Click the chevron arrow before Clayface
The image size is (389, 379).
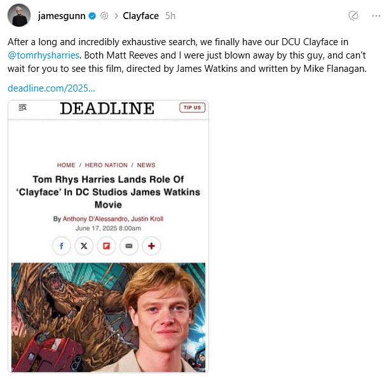[116, 16]
